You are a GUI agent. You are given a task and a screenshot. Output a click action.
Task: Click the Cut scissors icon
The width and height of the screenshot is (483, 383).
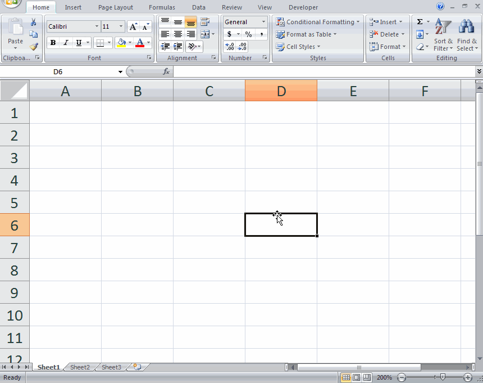click(33, 22)
